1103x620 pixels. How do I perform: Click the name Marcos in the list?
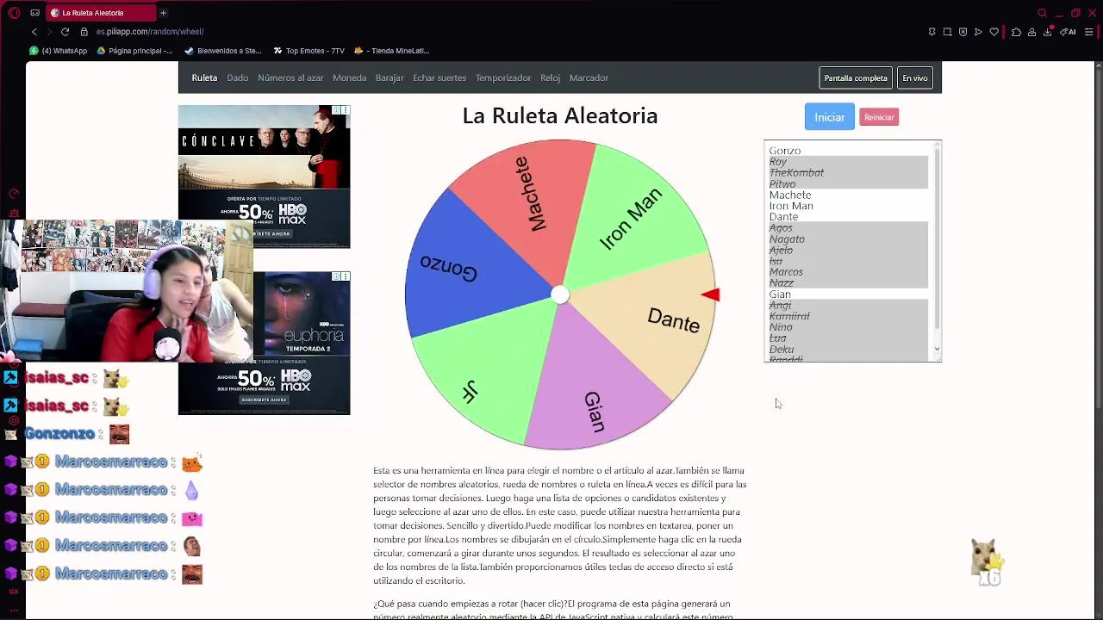coord(786,272)
